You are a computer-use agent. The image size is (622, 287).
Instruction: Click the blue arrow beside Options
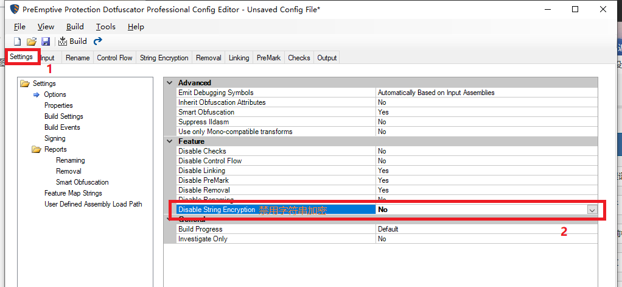37,94
